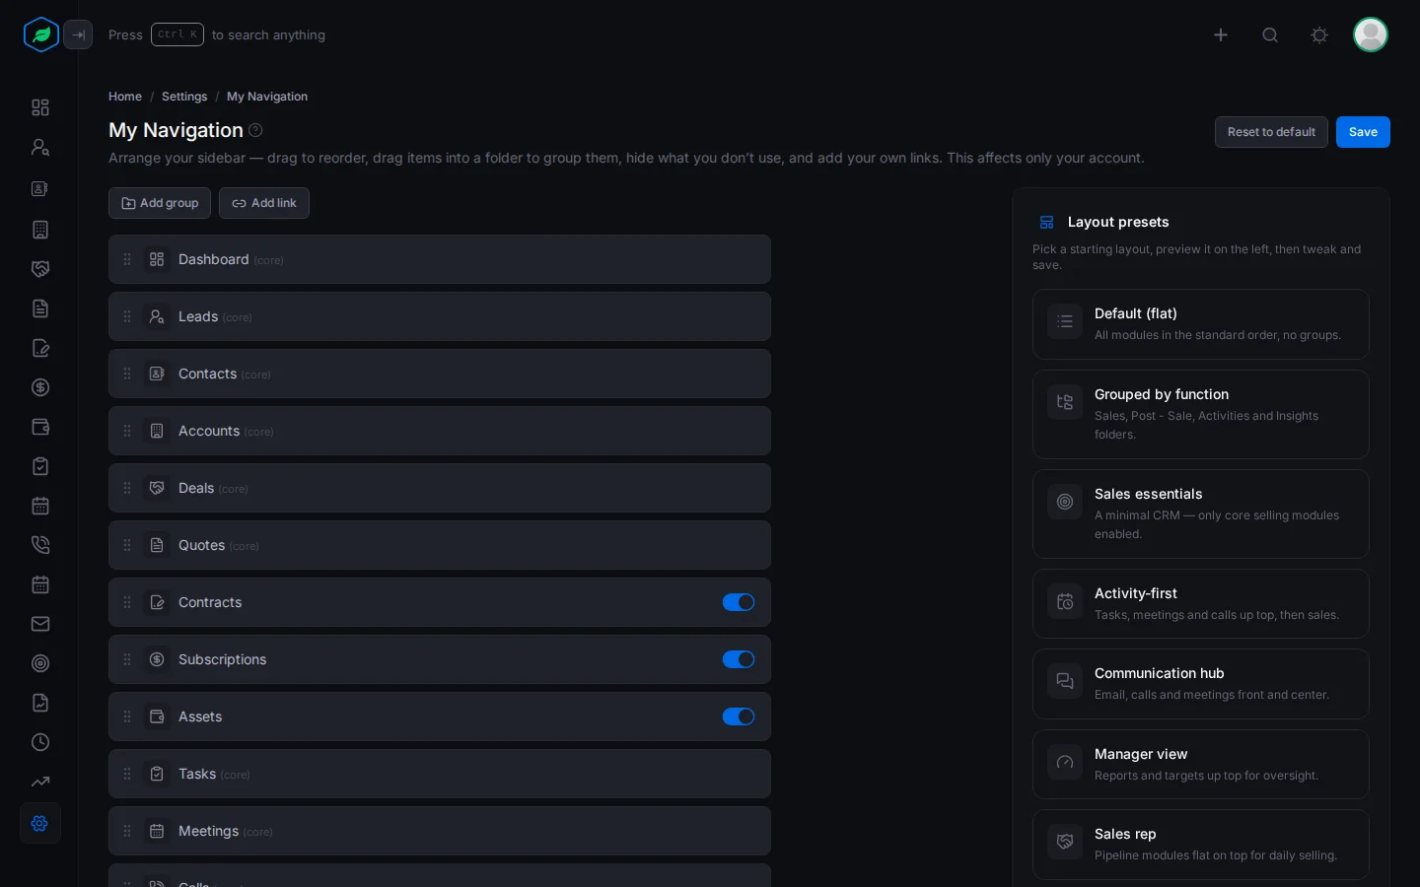Open Settings via the sidebar gear icon
This screenshot has height=887, width=1420.
click(x=40, y=823)
